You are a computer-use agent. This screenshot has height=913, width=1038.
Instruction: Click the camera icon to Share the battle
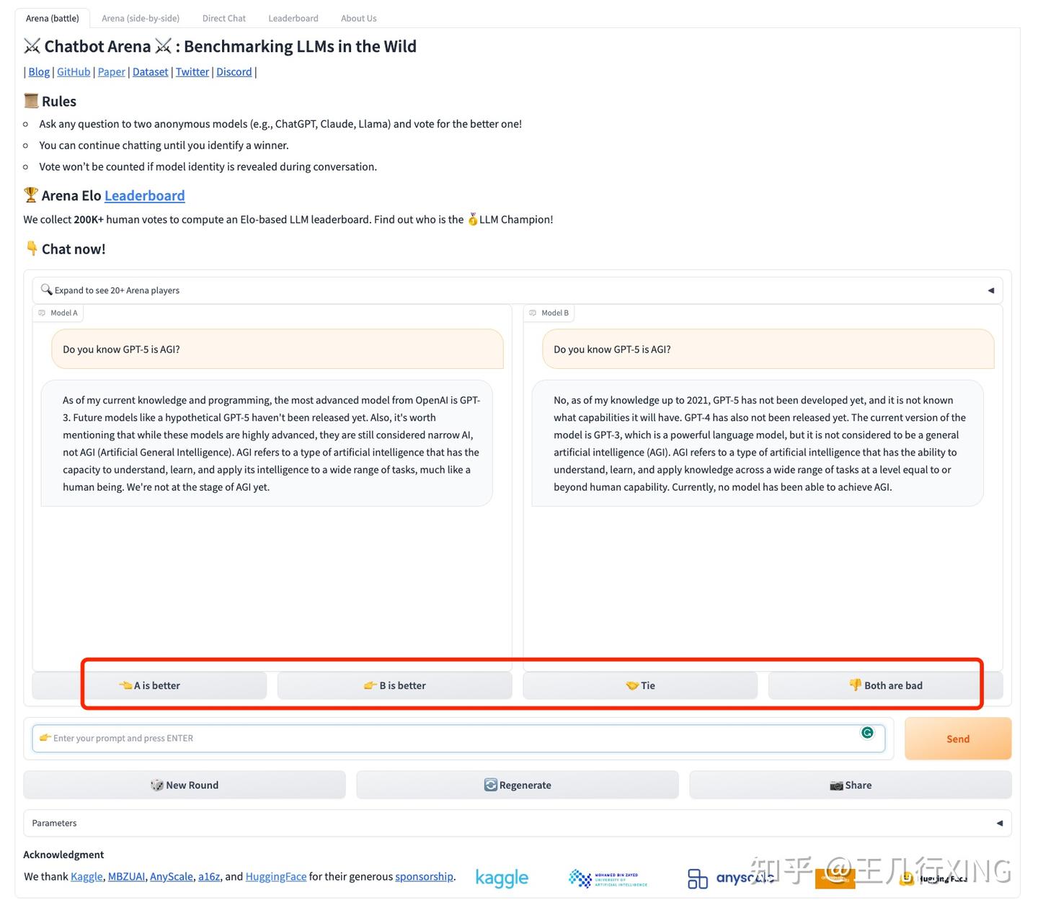pyautogui.click(x=836, y=785)
